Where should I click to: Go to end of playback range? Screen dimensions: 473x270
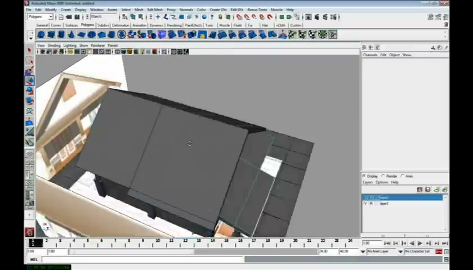coord(445,243)
